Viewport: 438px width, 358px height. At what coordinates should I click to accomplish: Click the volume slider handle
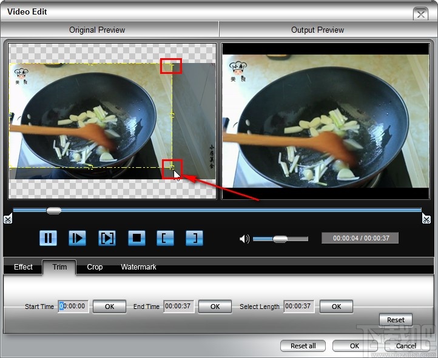[x=280, y=239]
